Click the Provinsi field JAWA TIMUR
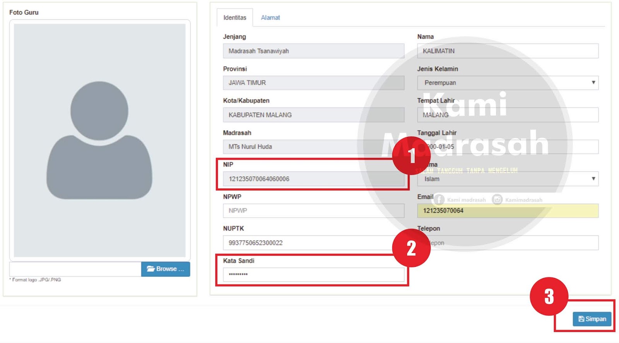Viewport: 619px width, 343px height. pos(314,83)
